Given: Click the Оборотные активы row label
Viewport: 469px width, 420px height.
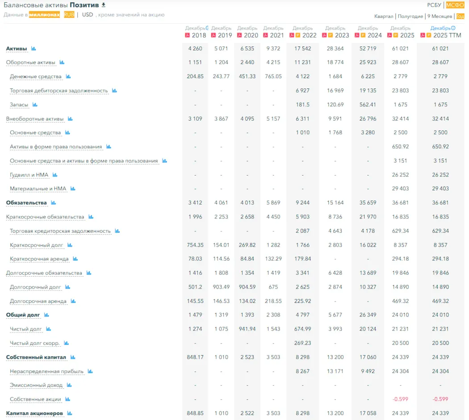Looking at the screenshot, I should point(31,63).
